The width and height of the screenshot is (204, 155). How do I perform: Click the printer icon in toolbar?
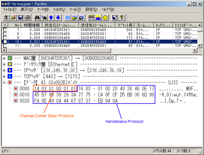click(x=28, y=17)
